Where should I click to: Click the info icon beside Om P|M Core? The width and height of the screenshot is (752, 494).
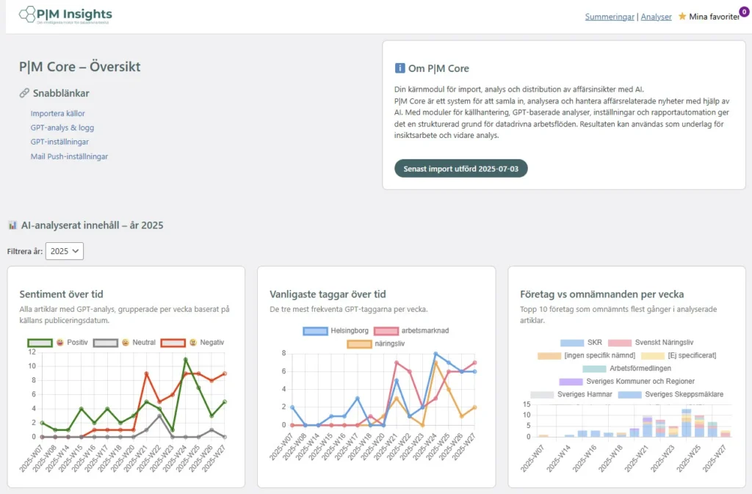[399, 68]
